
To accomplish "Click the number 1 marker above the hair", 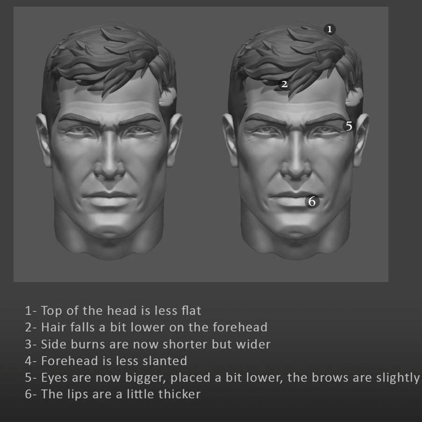I will click(x=329, y=29).
